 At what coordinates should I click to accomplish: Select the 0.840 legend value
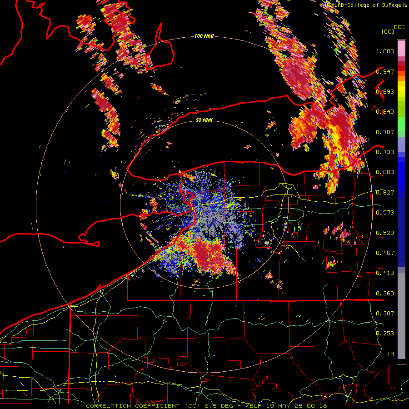(x=385, y=112)
